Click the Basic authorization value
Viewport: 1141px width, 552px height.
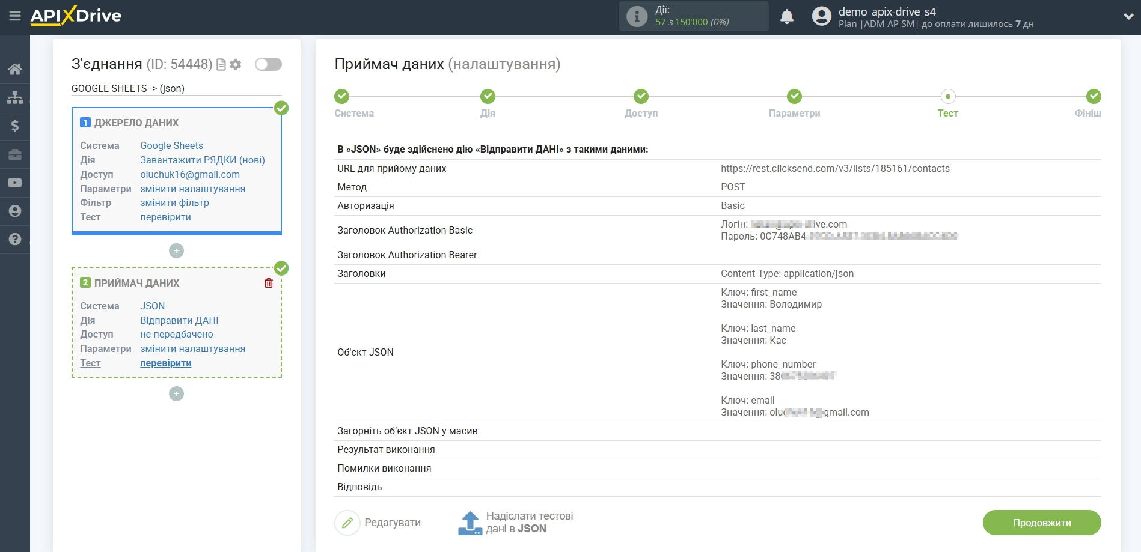(x=732, y=205)
